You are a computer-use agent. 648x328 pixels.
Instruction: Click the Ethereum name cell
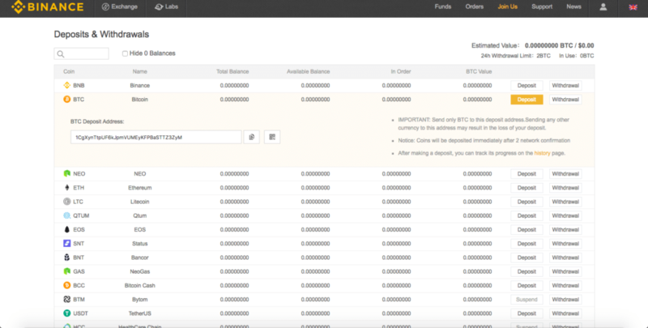click(x=139, y=188)
